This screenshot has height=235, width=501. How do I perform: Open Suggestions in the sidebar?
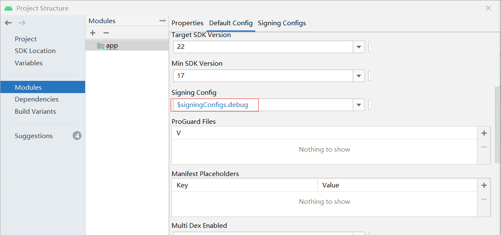click(34, 136)
